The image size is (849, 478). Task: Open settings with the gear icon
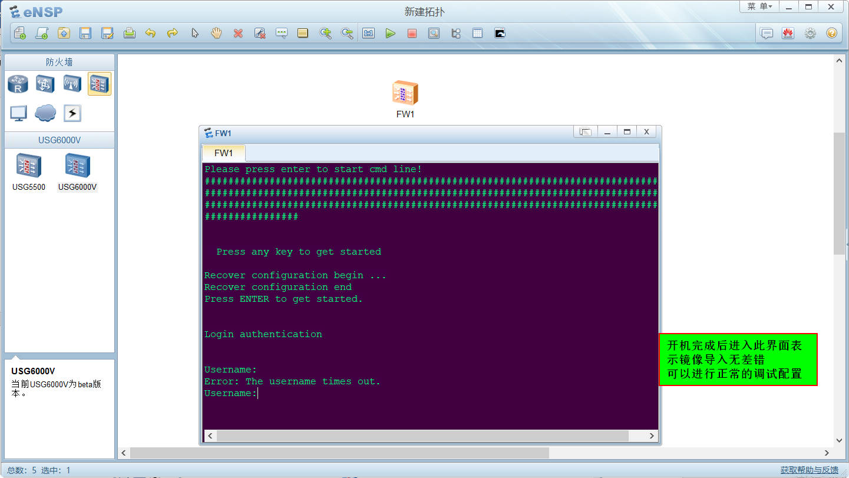click(x=810, y=33)
